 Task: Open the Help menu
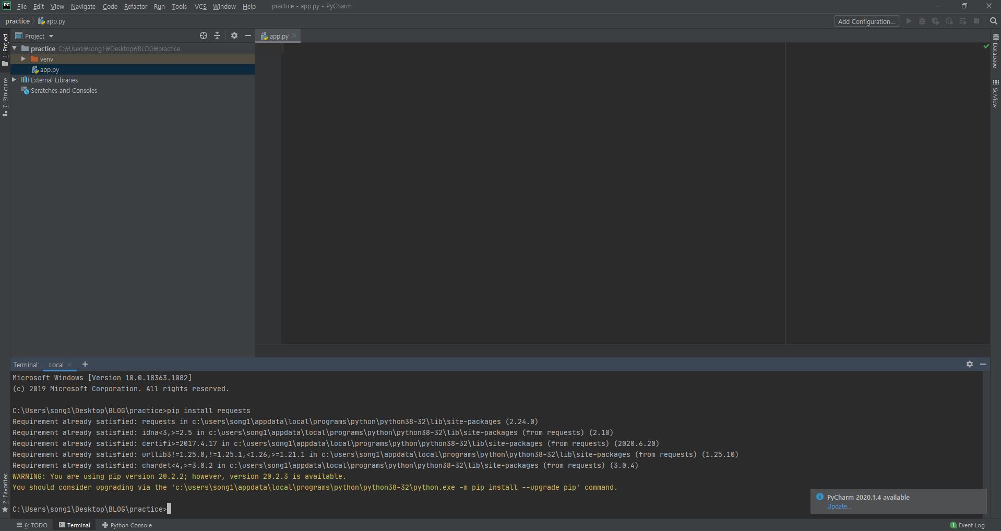coord(249,6)
